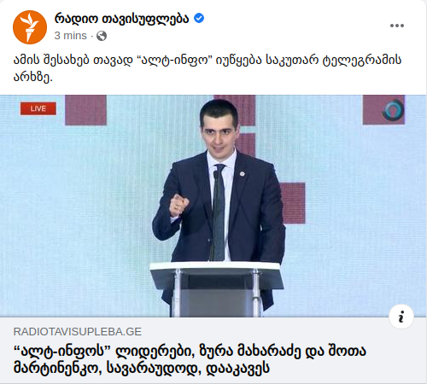This screenshot has height=384, width=427.
Task: Click the info i button on link preview
Action: tap(401, 317)
